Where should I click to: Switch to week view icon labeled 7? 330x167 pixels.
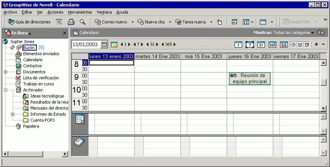tap(250, 45)
